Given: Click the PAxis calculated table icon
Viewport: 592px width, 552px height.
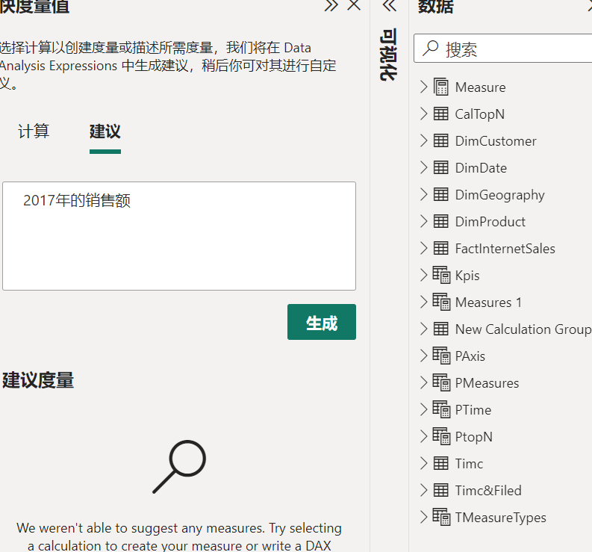Looking at the screenshot, I should point(441,356).
